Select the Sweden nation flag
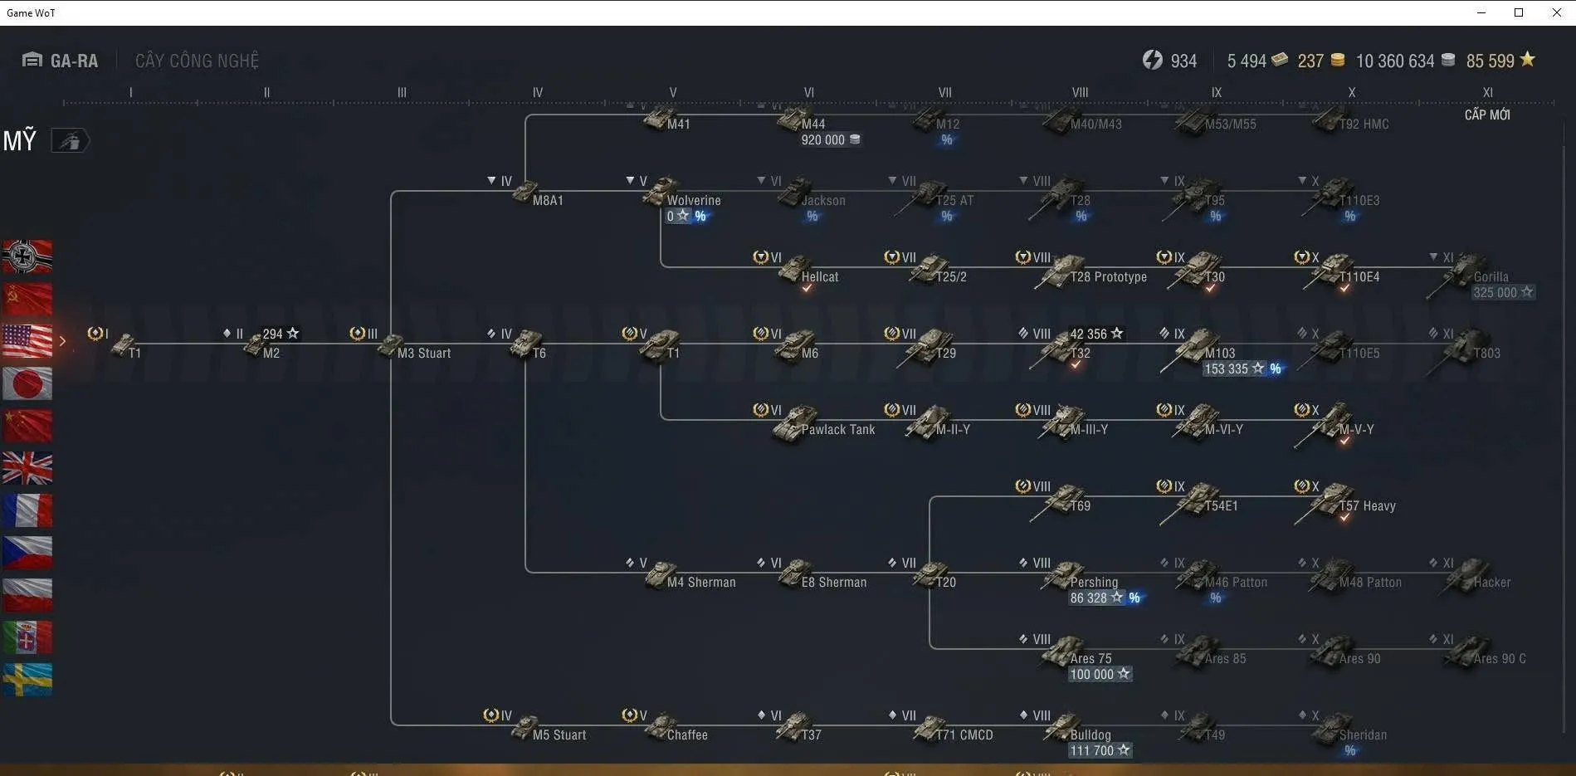This screenshot has height=776, width=1576. click(27, 680)
